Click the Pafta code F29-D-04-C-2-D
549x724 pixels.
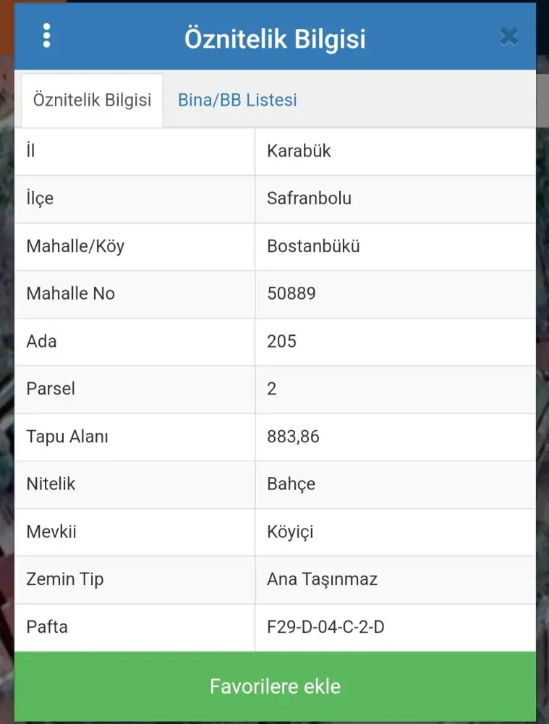(x=325, y=626)
